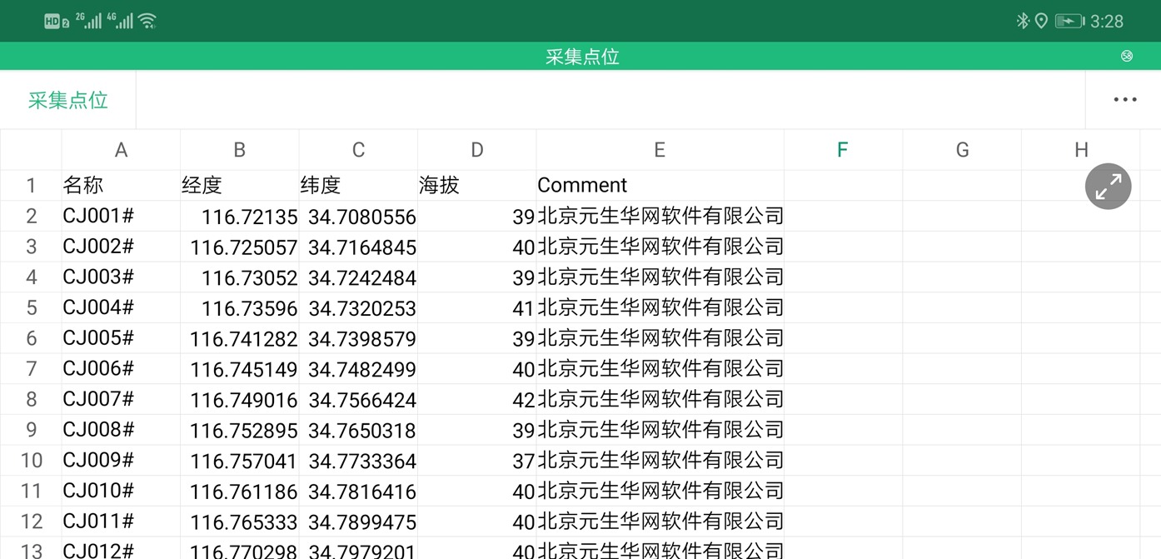The width and height of the screenshot is (1161, 559).
Task: Switch to the 采集点位 sheet tab
Action: point(68,100)
